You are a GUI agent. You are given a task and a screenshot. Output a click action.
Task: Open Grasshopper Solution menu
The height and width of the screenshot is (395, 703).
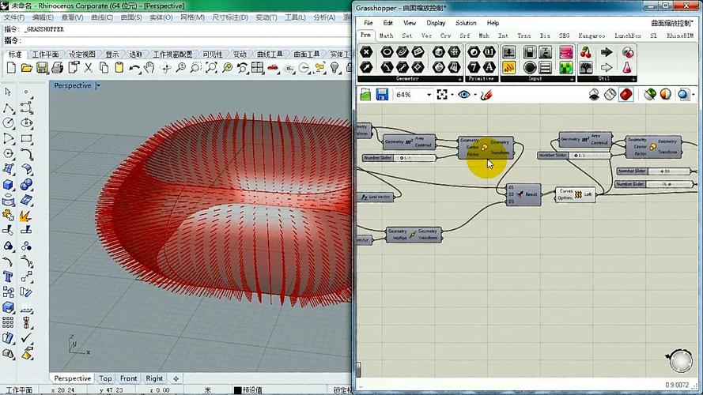click(x=466, y=23)
